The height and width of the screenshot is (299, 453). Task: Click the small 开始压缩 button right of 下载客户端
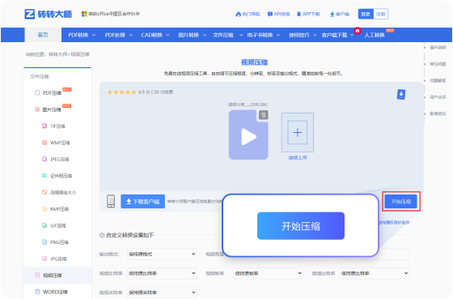(x=401, y=202)
